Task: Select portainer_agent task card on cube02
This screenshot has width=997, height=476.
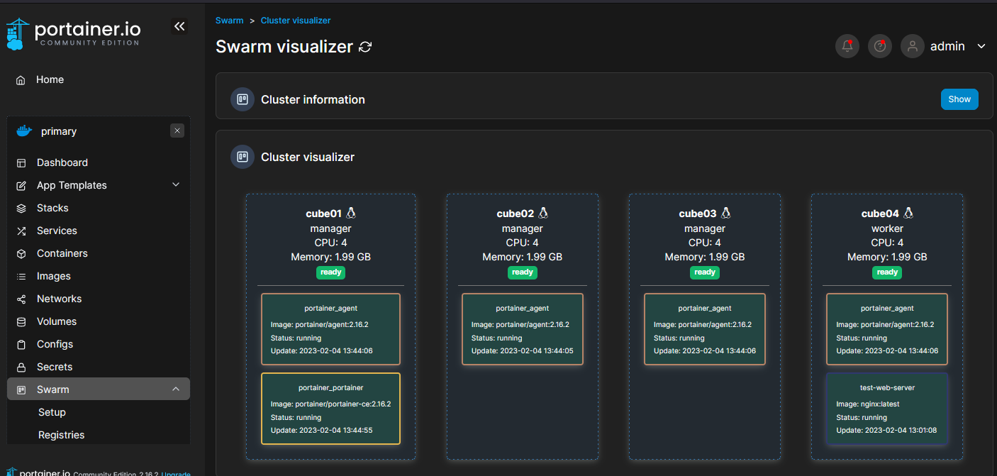Action: point(523,329)
